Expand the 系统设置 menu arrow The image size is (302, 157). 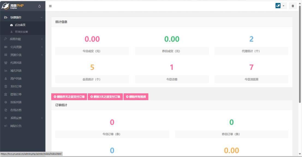click(x=42, y=118)
